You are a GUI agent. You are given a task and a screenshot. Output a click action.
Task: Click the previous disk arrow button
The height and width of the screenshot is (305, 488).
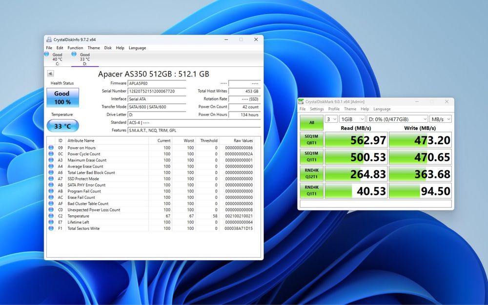click(x=50, y=74)
